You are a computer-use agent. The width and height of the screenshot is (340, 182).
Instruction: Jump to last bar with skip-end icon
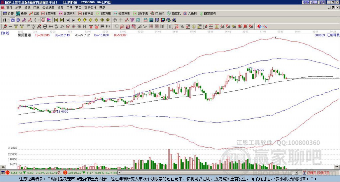click(62, 20)
